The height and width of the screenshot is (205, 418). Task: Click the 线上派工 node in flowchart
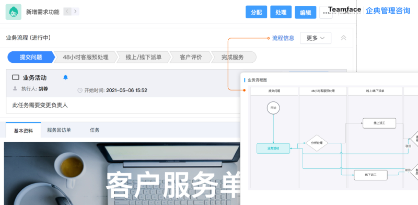point(379,123)
